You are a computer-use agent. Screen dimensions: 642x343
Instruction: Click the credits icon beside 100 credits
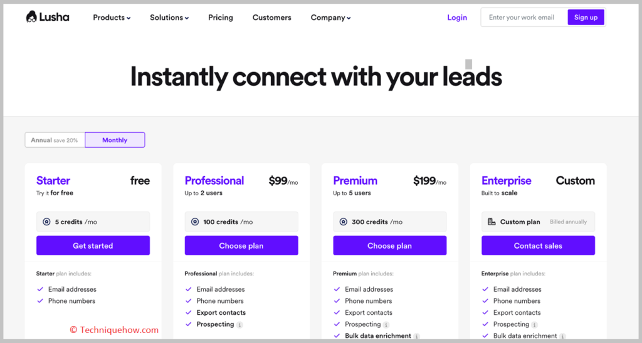[x=195, y=222]
